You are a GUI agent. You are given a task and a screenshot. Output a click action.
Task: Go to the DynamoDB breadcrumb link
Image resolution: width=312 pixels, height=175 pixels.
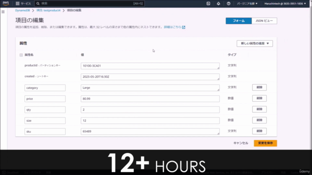22,10
